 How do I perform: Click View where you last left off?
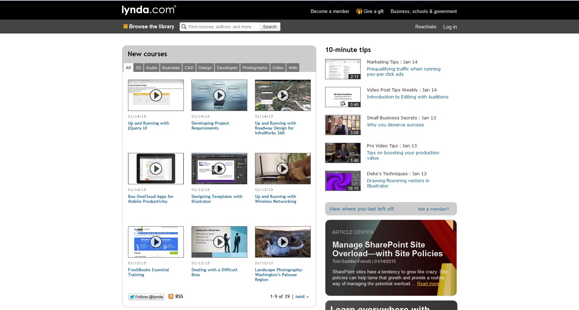(x=362, y=209)
